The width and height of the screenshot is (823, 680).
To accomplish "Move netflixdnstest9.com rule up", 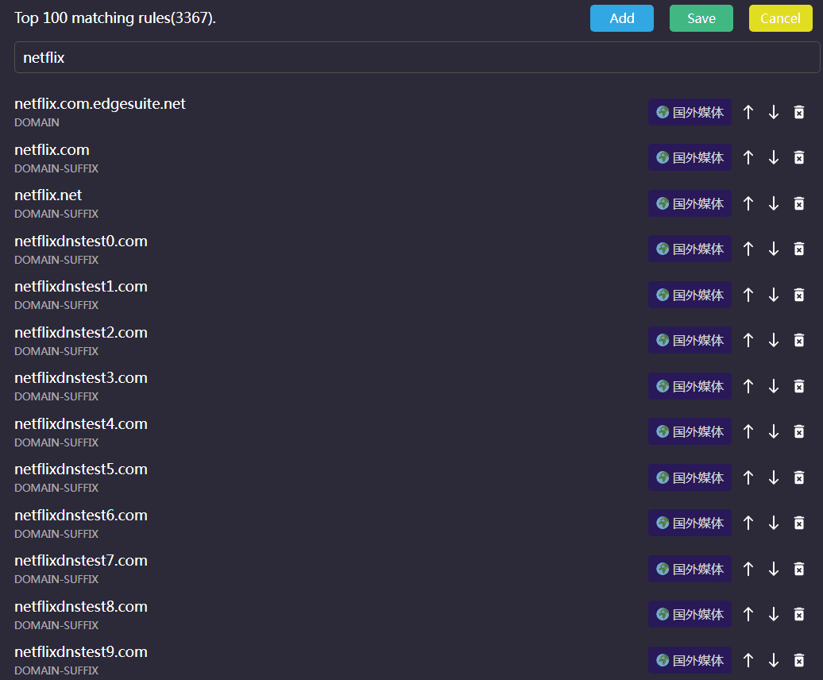I will click(x=748, y=660).
